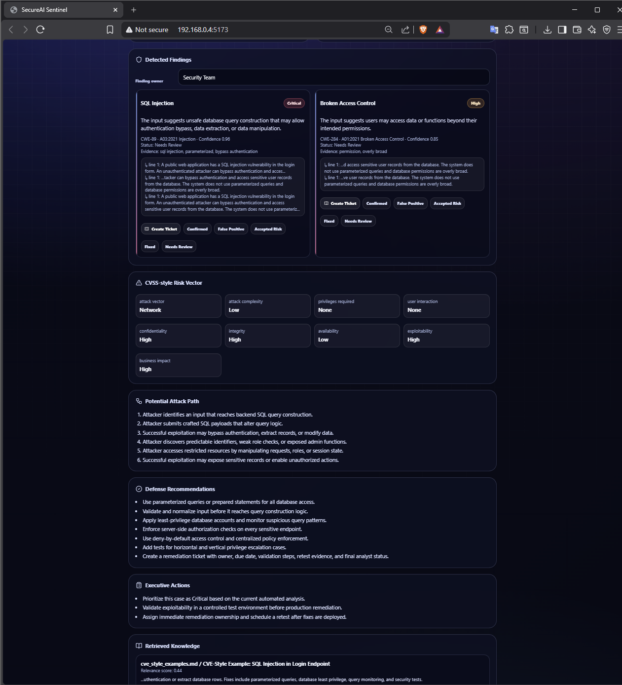Screen dimensions: 622x685
Task: Click the Broken Access Control evidence snippet box
Action: pyautogui.click(x=402, y=174)
